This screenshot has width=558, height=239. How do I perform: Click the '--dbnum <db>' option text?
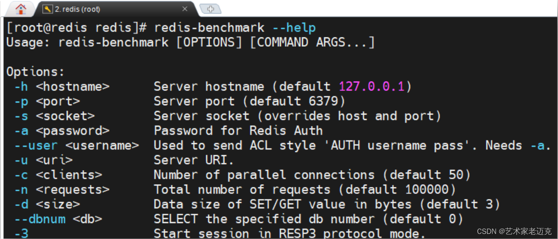coord(58,219)
